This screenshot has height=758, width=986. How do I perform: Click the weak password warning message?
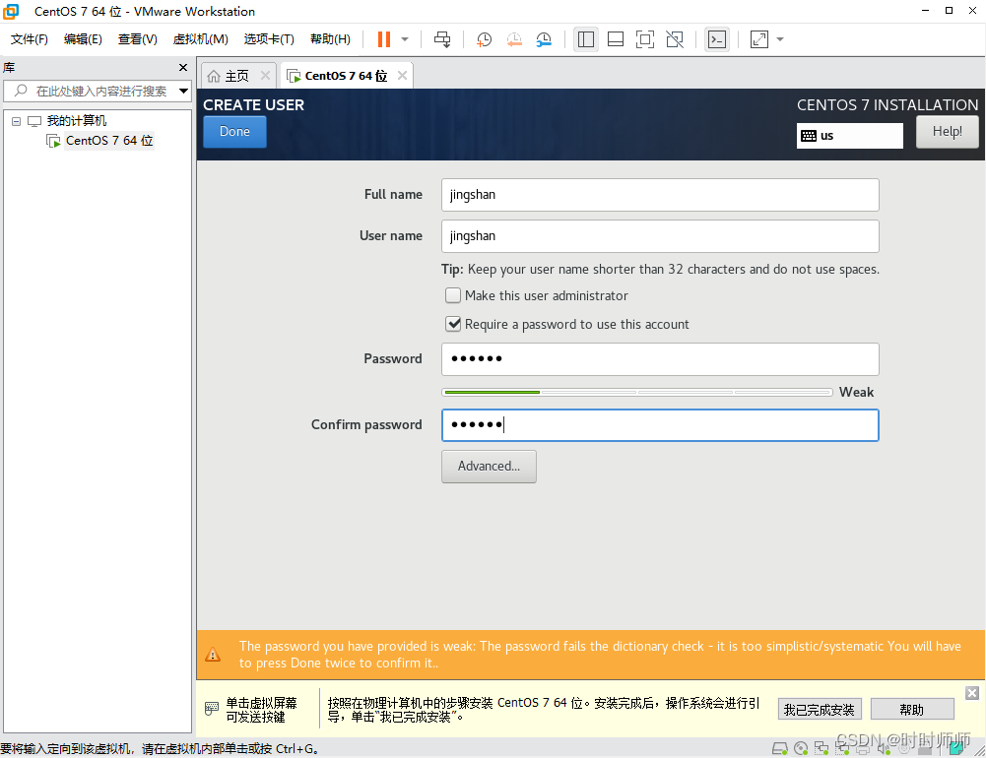pos(600,655)
